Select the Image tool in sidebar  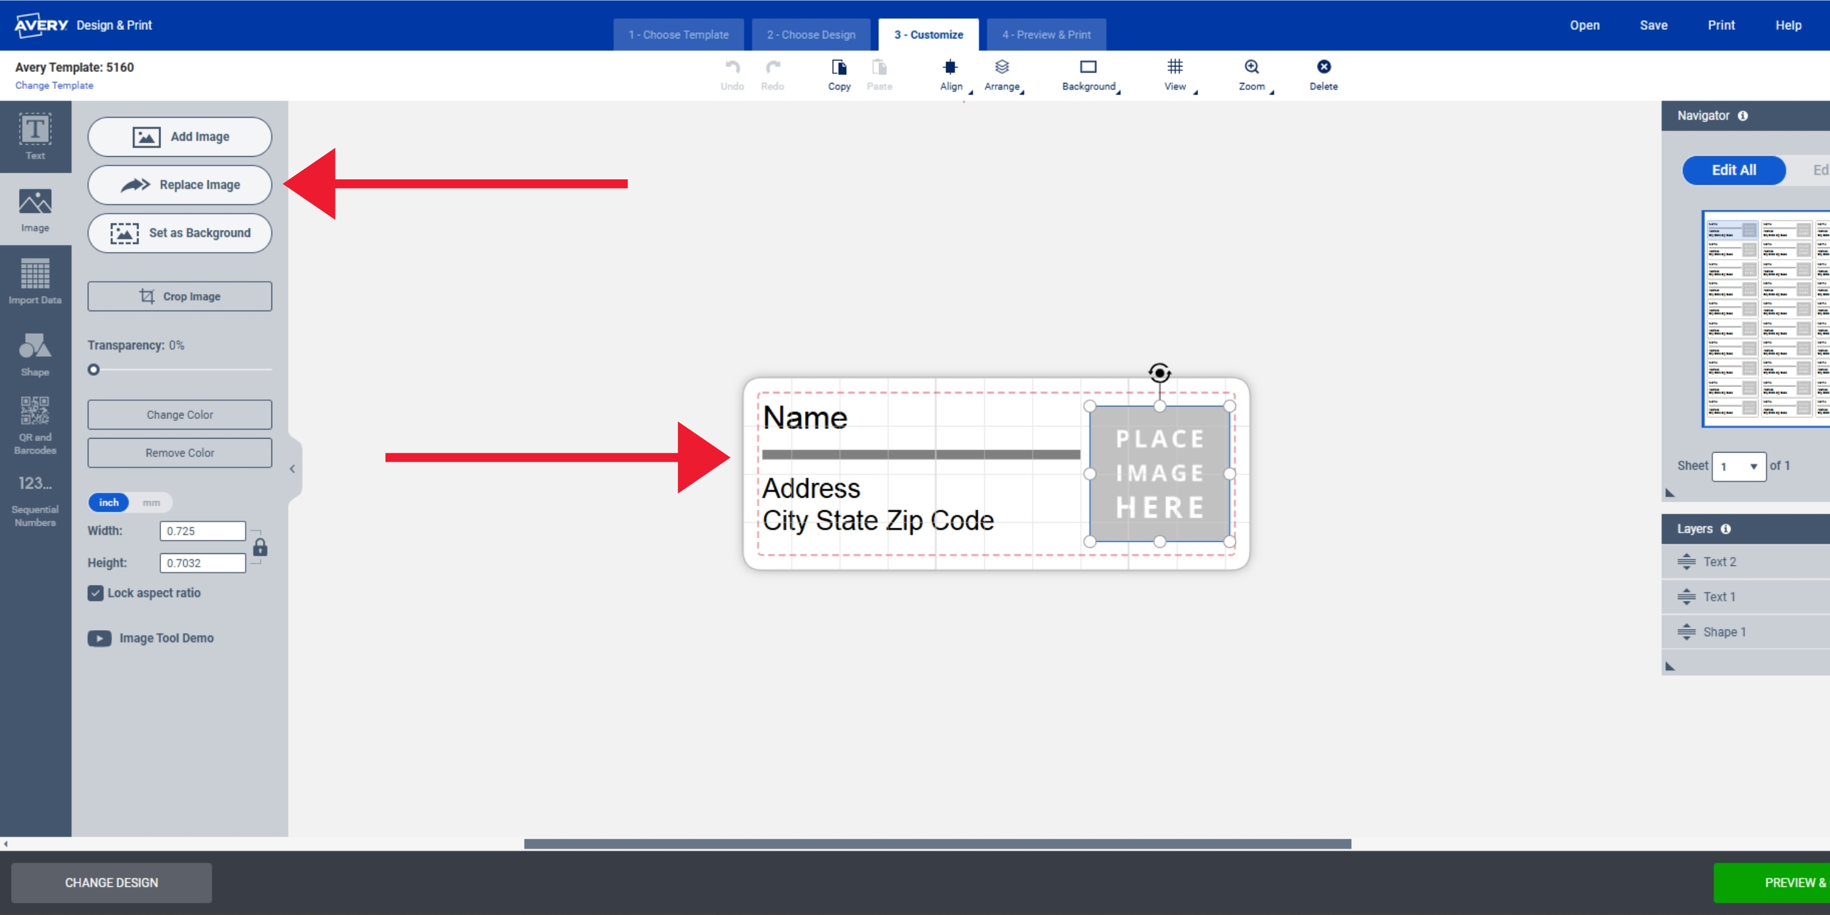[x=34, y=211]
